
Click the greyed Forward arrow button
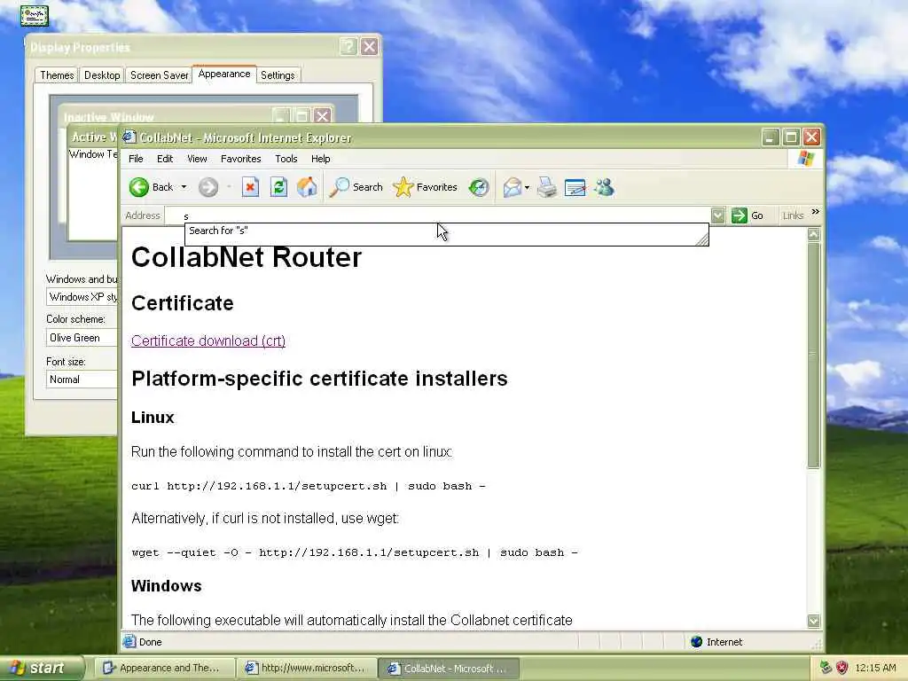(208, 187)
